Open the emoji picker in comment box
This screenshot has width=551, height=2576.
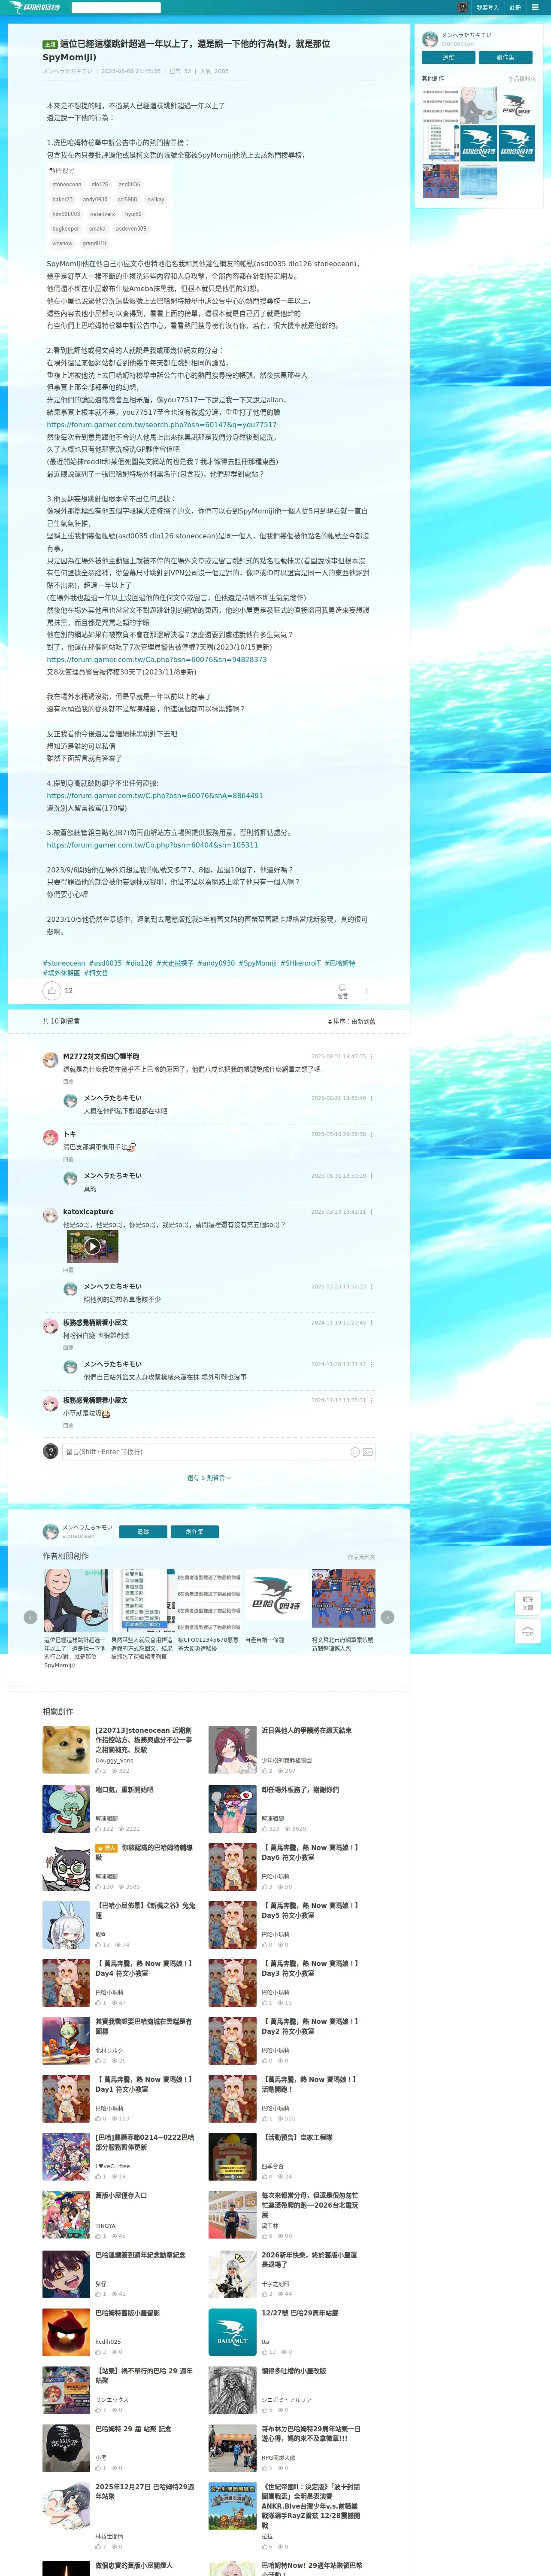pos(355,1451)
